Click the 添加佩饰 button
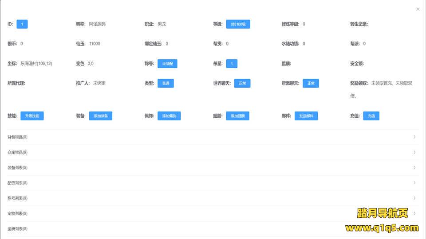This screenshot has width=426, height=239. pyautogui.click(x=169, y=116)
